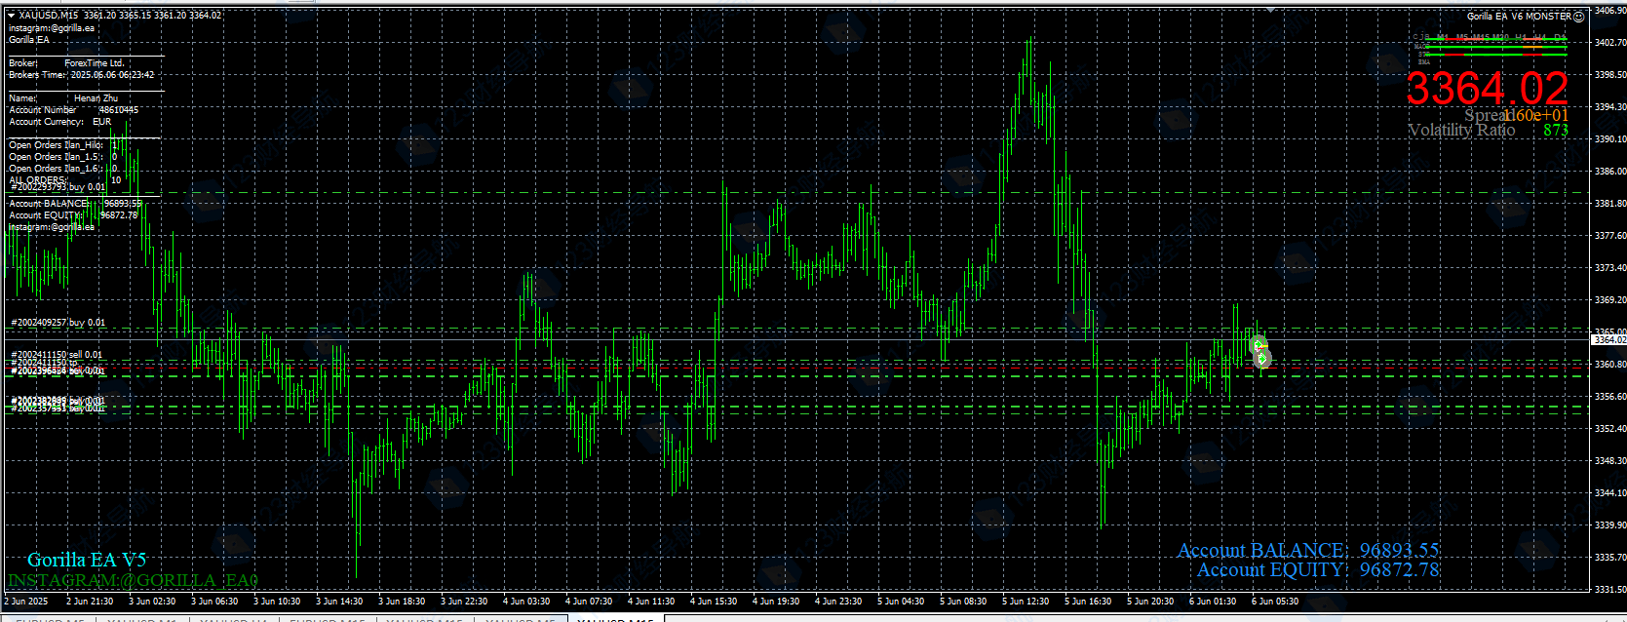Viewport: 1627px width, 622px height.
Task: Open One-Click Trading via triangle beside XAUUSD,M15
Action: [x=12, y=16]
